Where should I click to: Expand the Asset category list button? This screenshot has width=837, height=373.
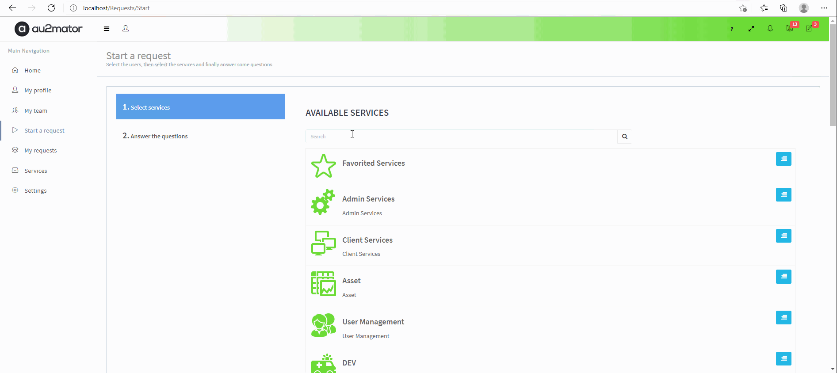point(783,277)
